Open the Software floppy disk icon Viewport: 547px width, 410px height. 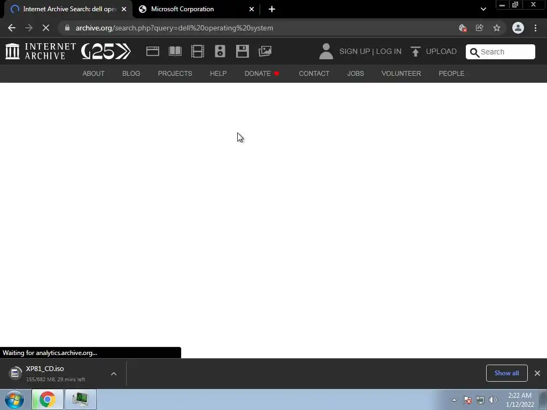(x=243, y=51)
